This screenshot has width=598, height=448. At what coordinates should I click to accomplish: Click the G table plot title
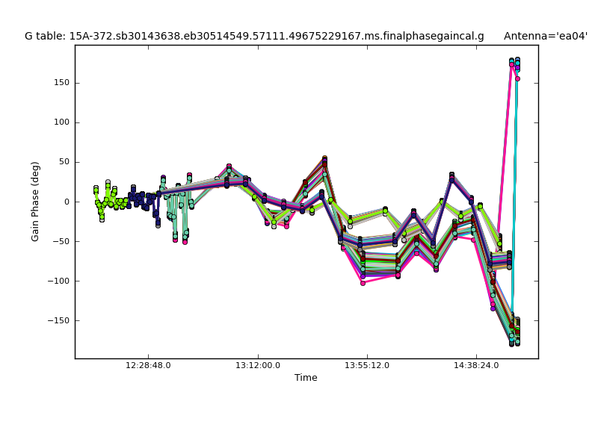tap(254, 36)
